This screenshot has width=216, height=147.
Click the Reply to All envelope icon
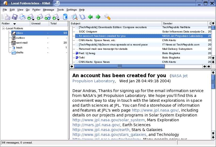pyautogui.click(x=48, y=17)
